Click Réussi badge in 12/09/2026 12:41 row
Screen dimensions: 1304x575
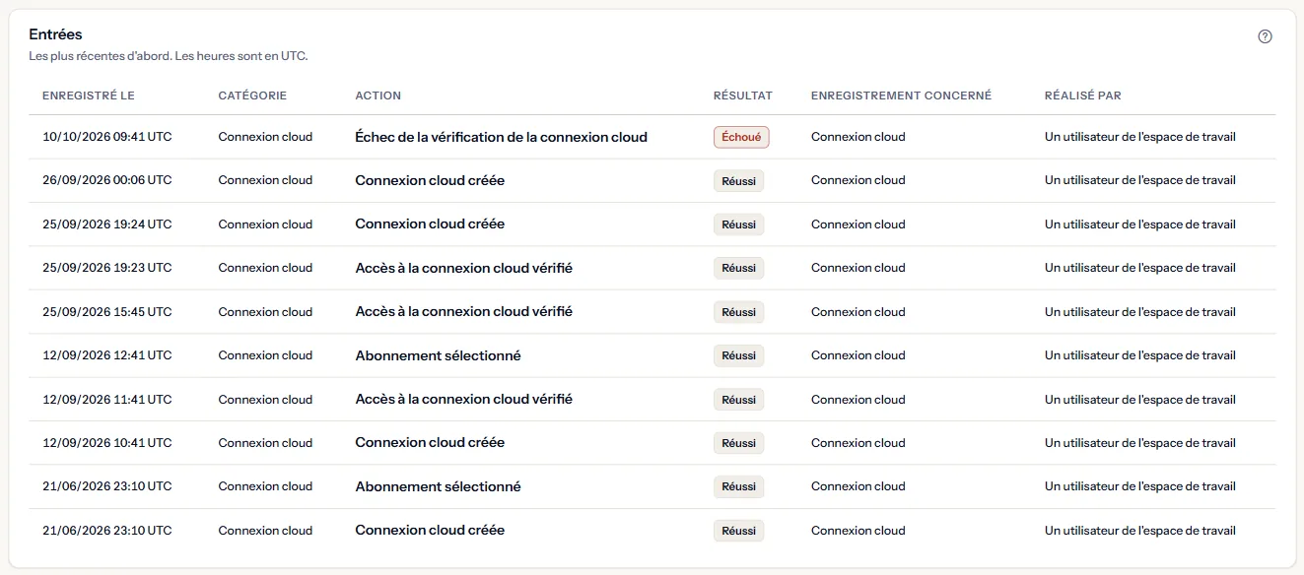click(x=738, y=355)
